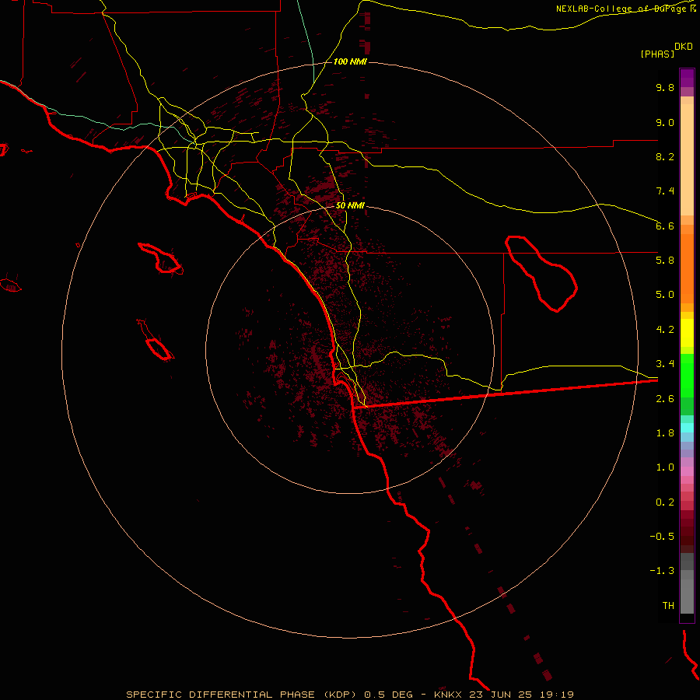Pick the cyan segment of the color bar
Screen dimensions: 700x700
687,427
